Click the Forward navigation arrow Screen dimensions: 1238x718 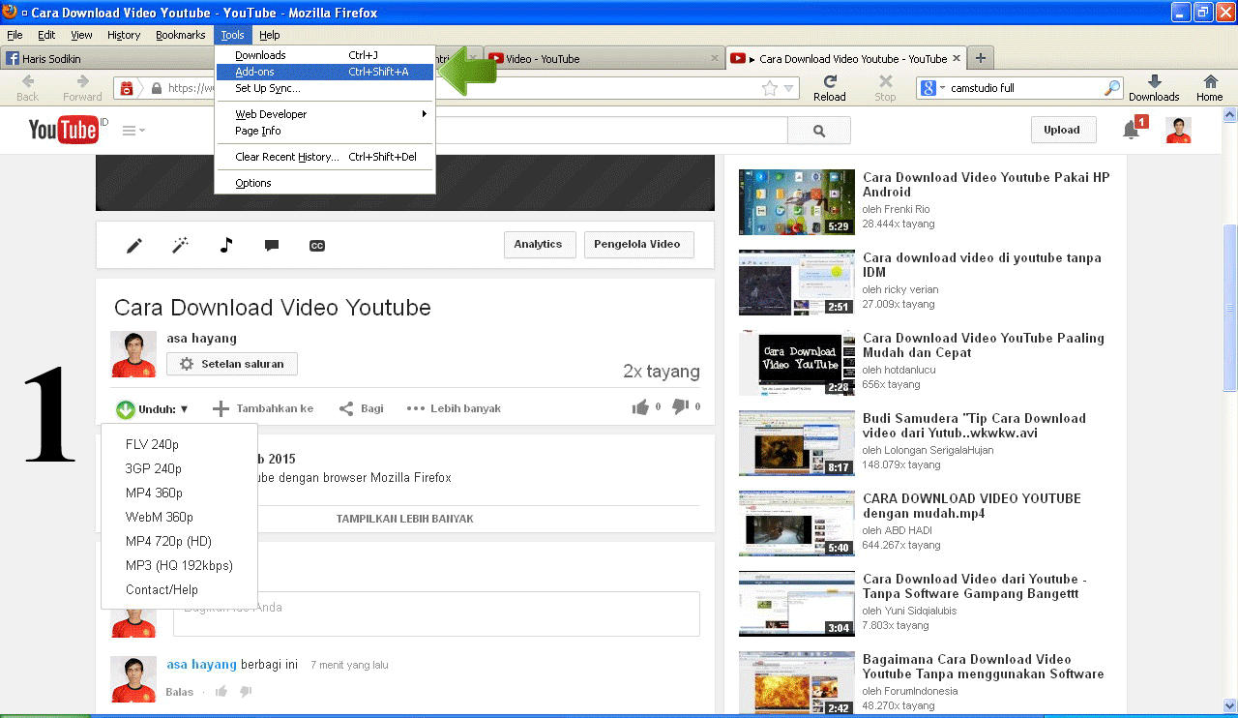(x=82, y=88)
